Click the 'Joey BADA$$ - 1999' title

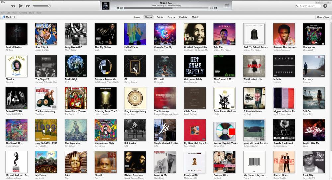(46, 143)
